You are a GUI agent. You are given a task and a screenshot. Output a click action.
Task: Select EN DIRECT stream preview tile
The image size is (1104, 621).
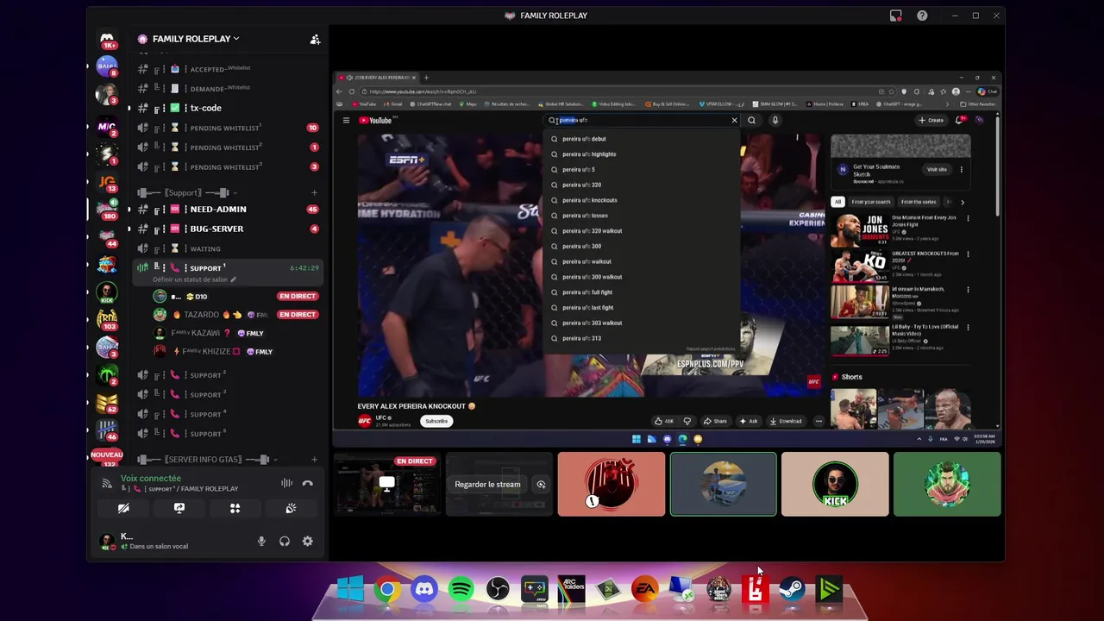pos(387,484)
